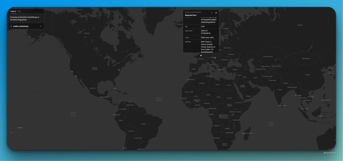Click the start_time value 2025-07-01T09:28:33

point(206,32)
